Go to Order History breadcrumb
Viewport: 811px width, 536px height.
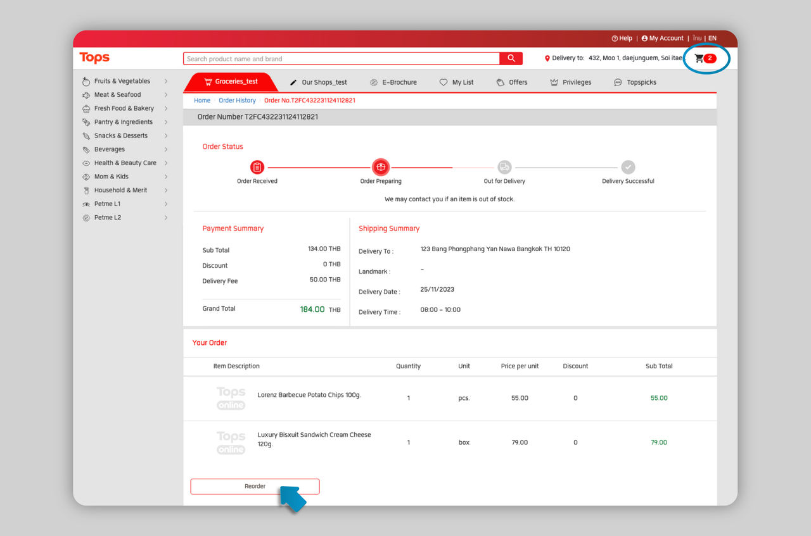[x=238, y=101]
